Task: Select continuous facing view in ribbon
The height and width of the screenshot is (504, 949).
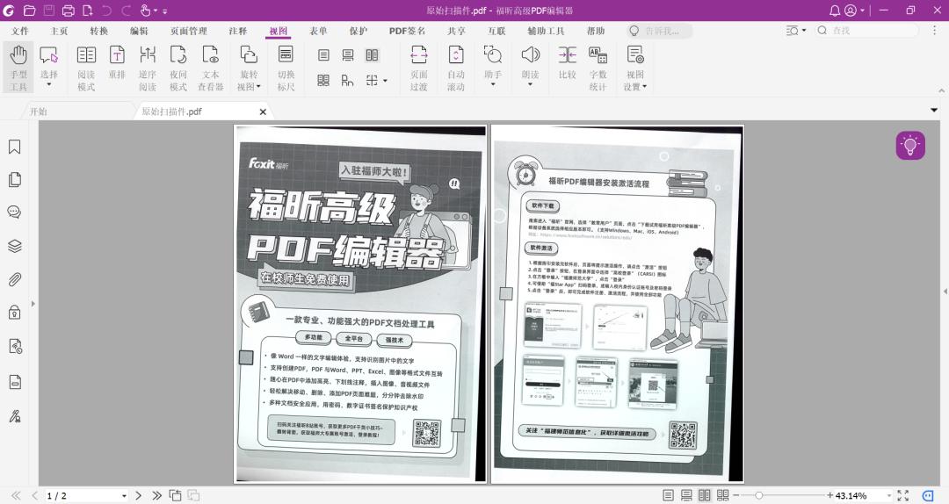Action: (323, 80)
